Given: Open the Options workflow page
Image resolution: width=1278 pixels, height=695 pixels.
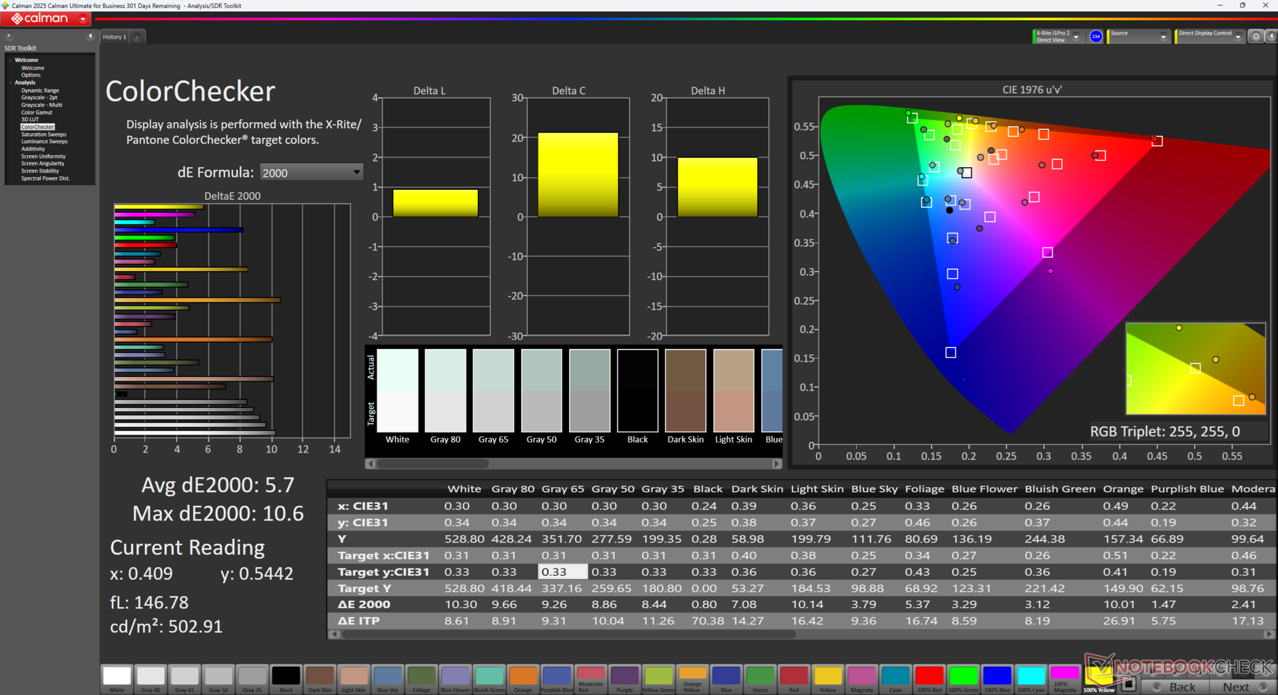Looking at the screenshot, I should (31, 75).
